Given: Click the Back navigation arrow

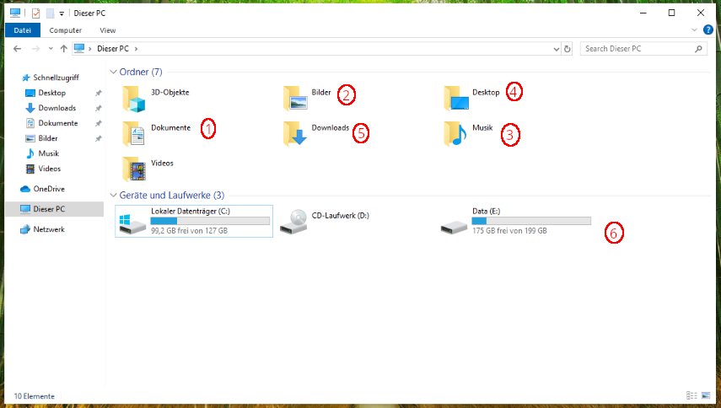Looking at the screenshot, I should coord(18,49).
